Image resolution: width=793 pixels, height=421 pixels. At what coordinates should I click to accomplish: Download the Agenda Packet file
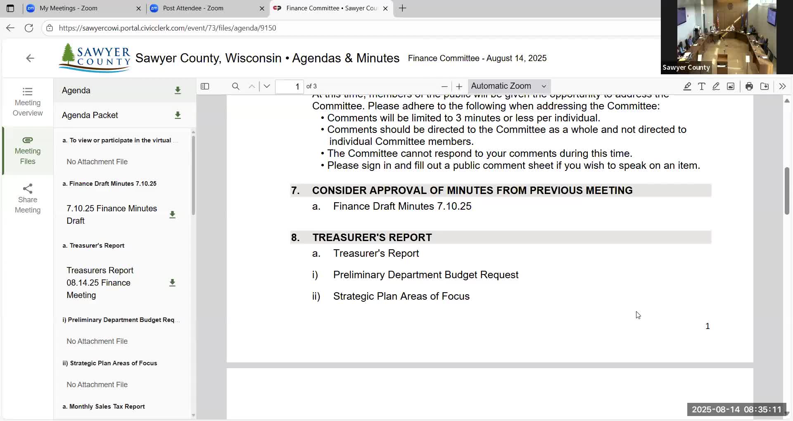pyautogui.click(x=178, y=115)
